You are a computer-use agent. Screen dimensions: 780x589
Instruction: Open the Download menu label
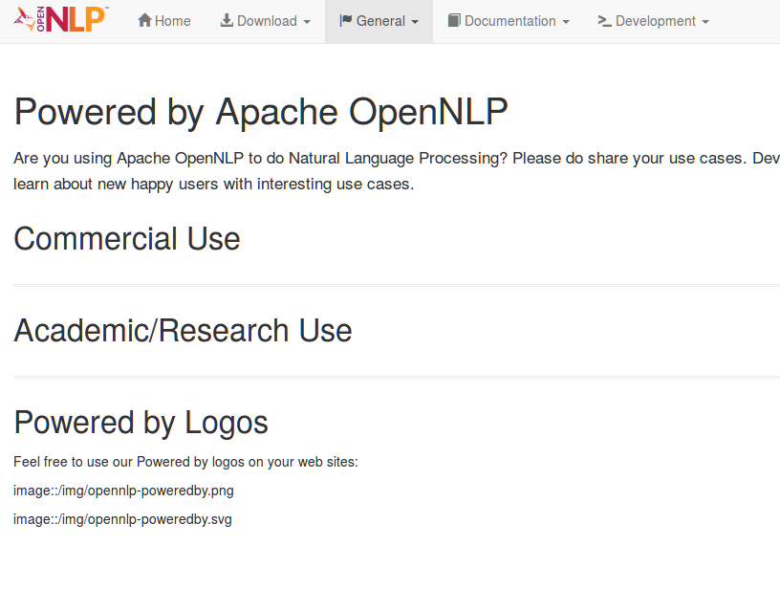point(267,21)
